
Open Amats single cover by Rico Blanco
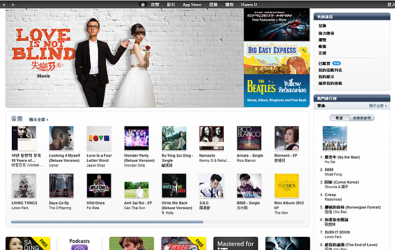(249, 138)
